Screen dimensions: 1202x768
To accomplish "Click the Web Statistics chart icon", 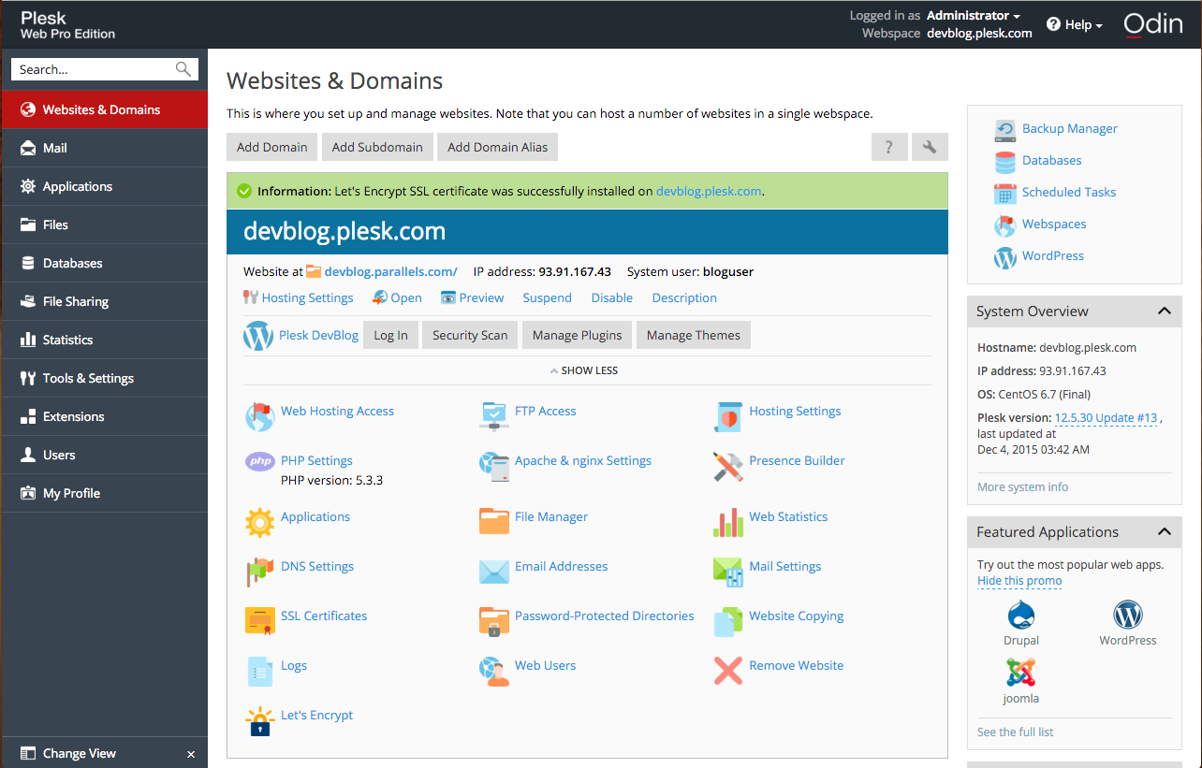I will click(727, 522).
